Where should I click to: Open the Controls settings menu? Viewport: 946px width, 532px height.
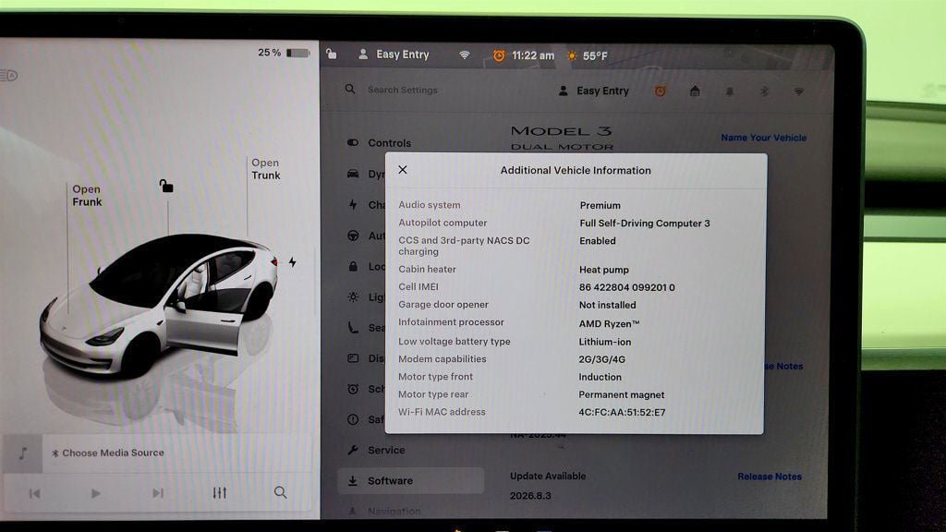pos(379,143)
